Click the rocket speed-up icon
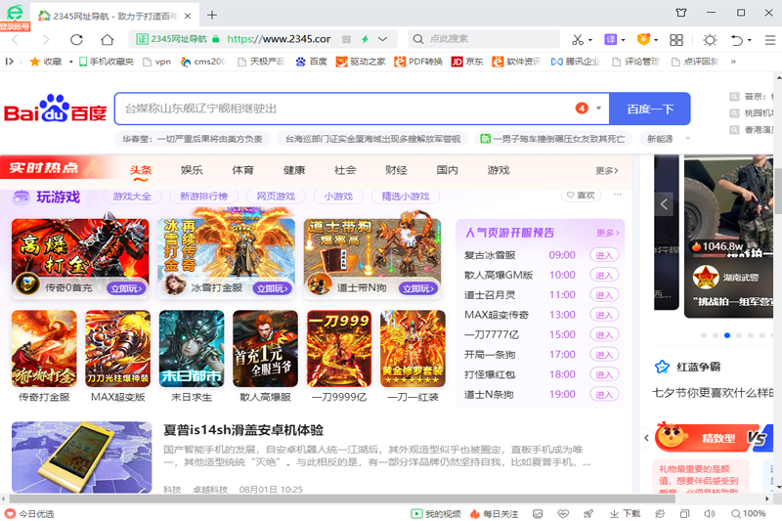Viewport: 782px width, 521px height. (x=587, y=513)
